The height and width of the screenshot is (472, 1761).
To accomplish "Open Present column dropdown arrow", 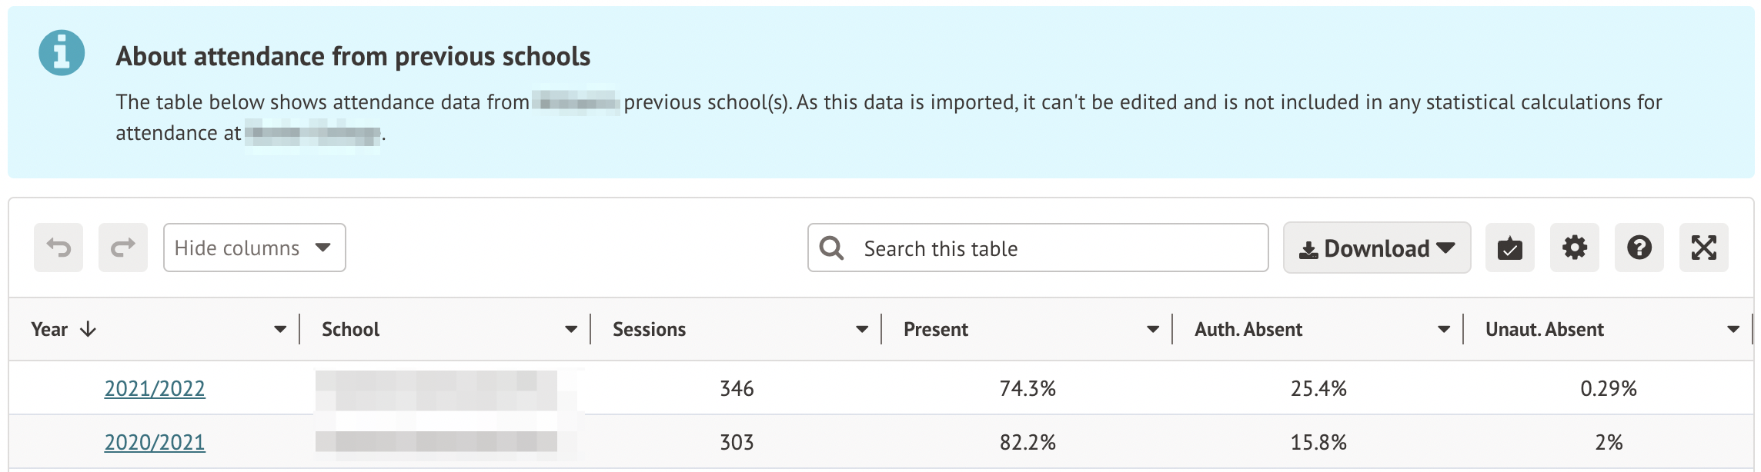I will pyautogui.click(x=1153, y=329).
